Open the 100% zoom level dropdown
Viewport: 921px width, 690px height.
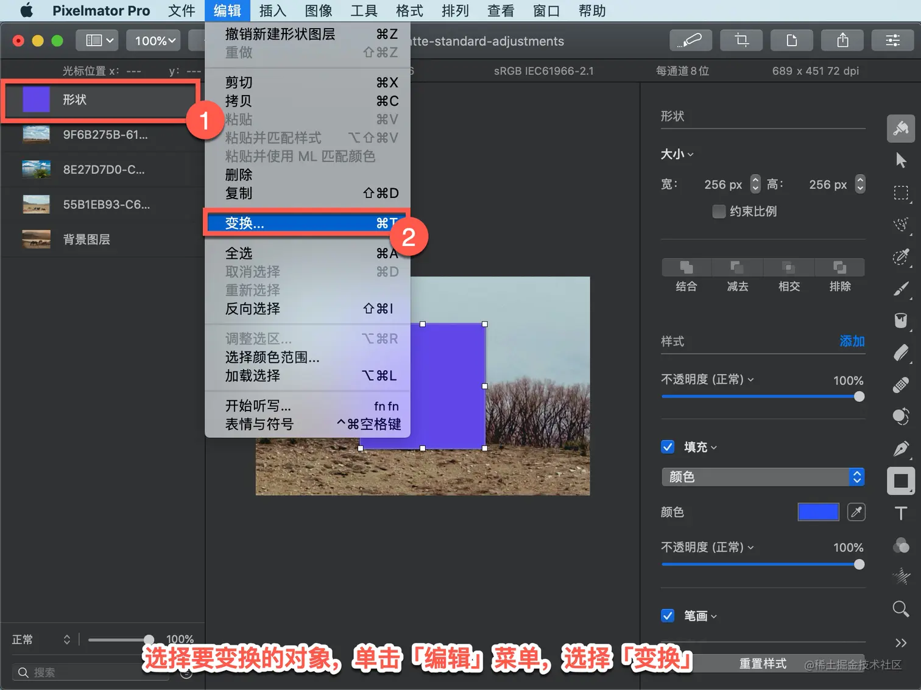coord(153,41)
